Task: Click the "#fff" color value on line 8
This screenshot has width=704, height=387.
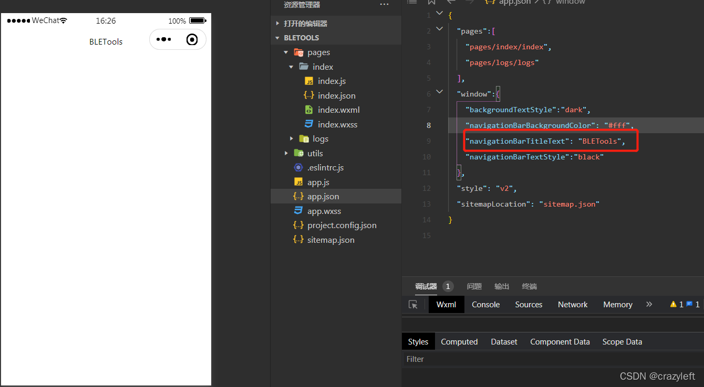Action: (x=617, y=125)
